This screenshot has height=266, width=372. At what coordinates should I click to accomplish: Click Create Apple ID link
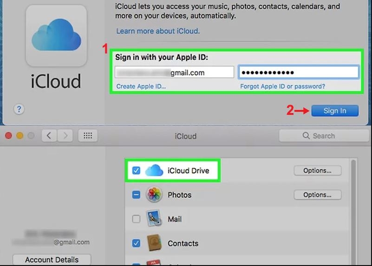click(x=141, y=86)
